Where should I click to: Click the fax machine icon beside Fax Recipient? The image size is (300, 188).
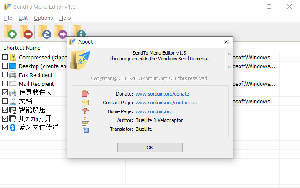coord(13,75)
